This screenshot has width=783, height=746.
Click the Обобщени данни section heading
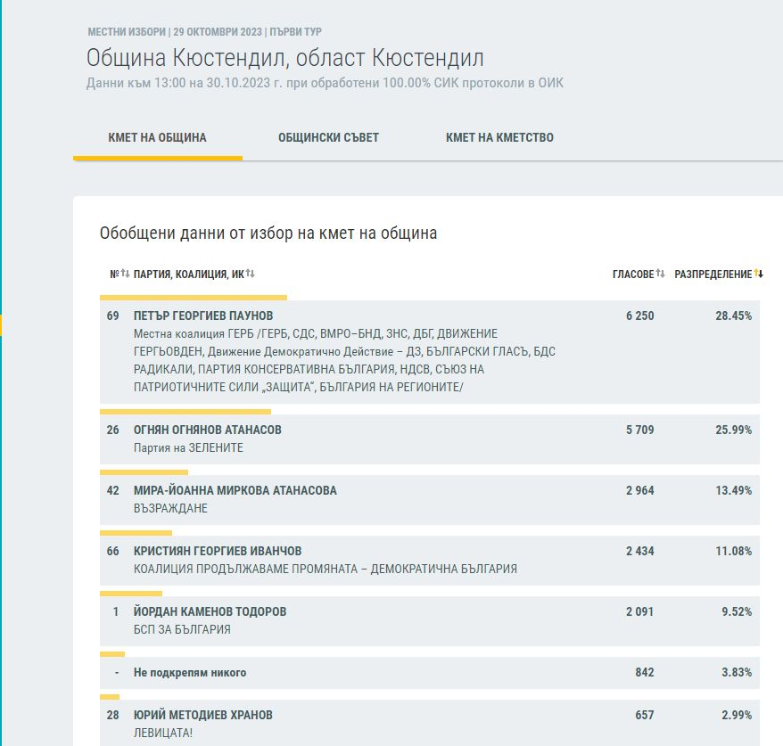(268, 233)
